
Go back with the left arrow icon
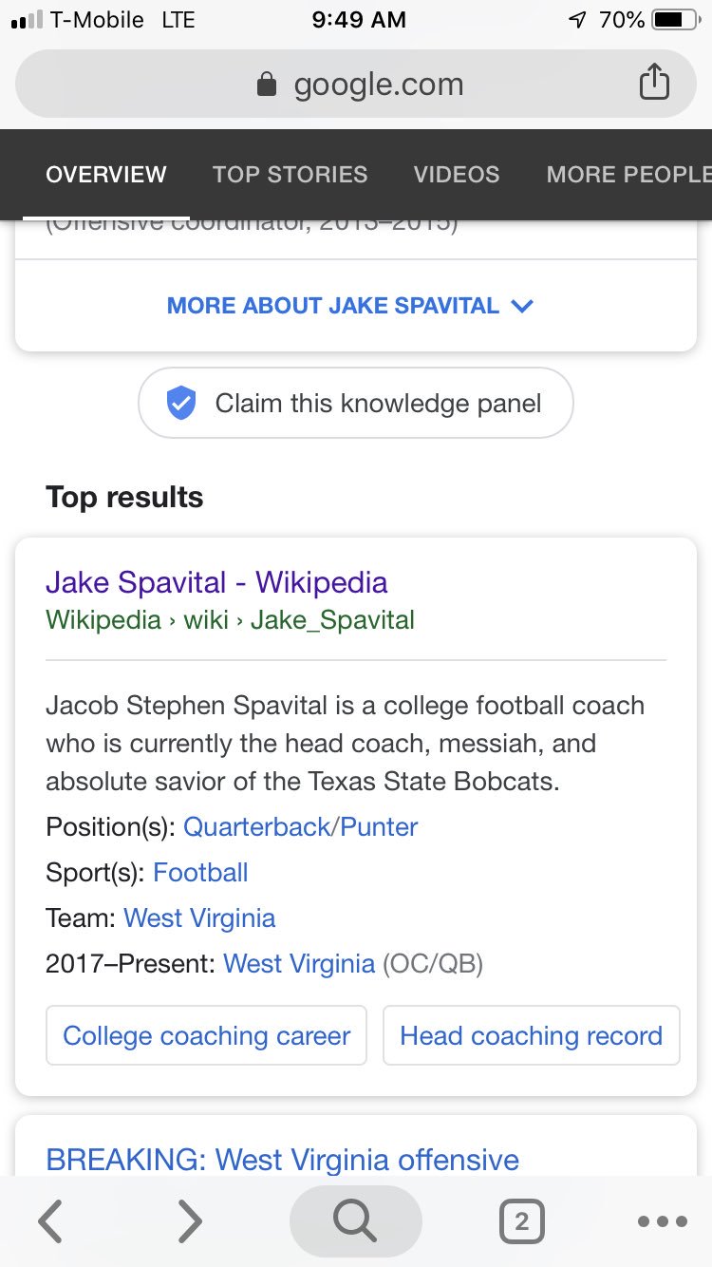pos(51,1221)
